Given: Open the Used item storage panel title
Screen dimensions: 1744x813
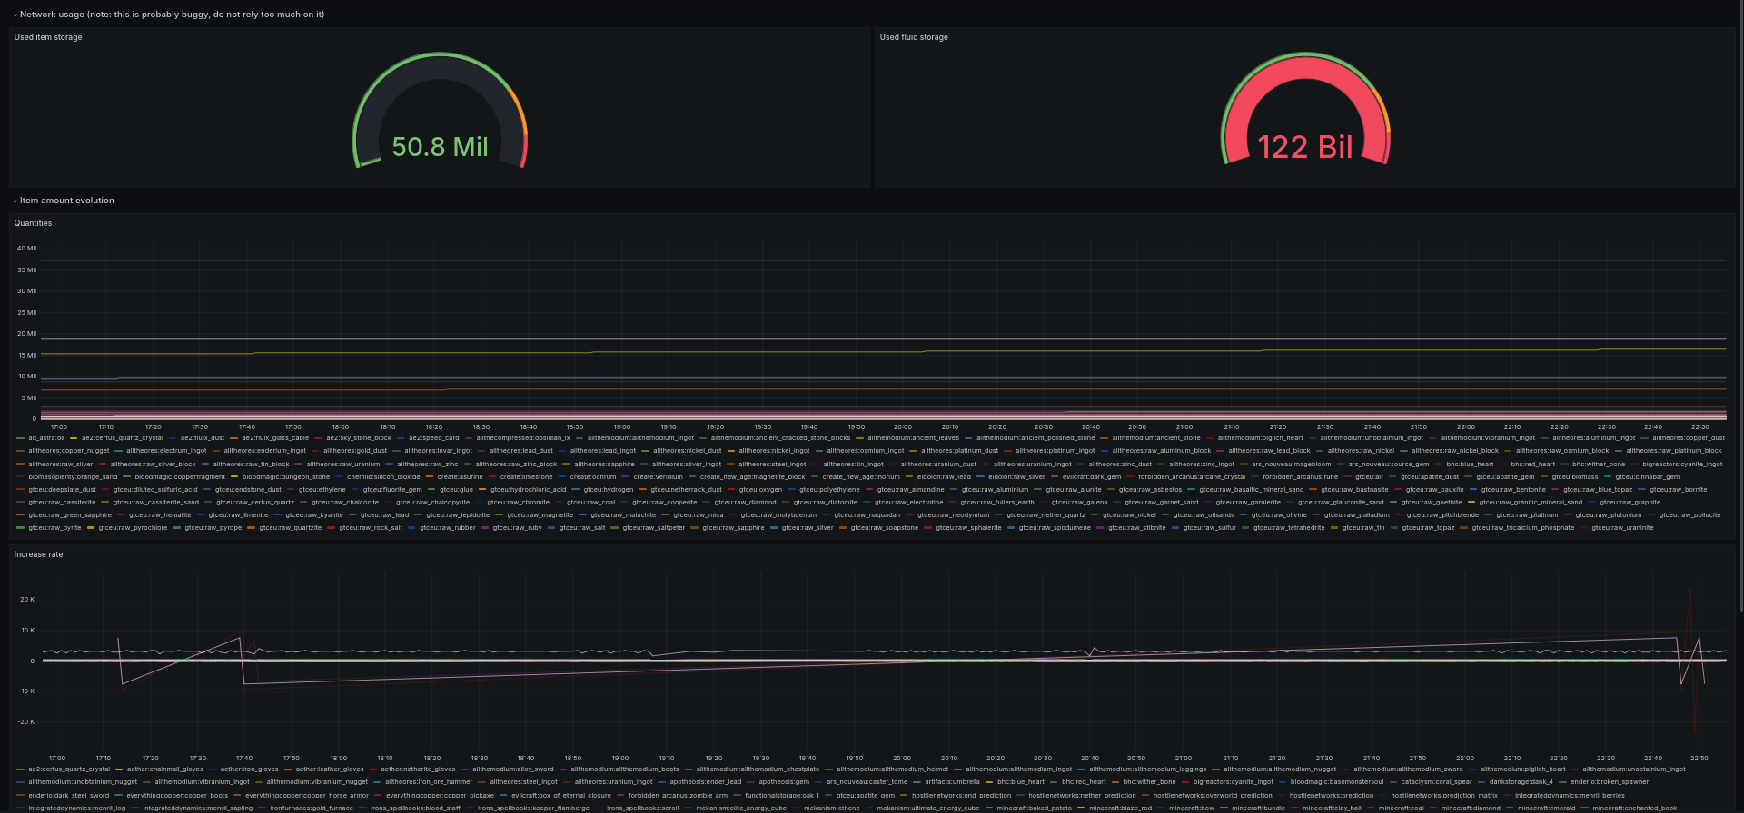Looking at the screenshot, I should click(48, 37).
